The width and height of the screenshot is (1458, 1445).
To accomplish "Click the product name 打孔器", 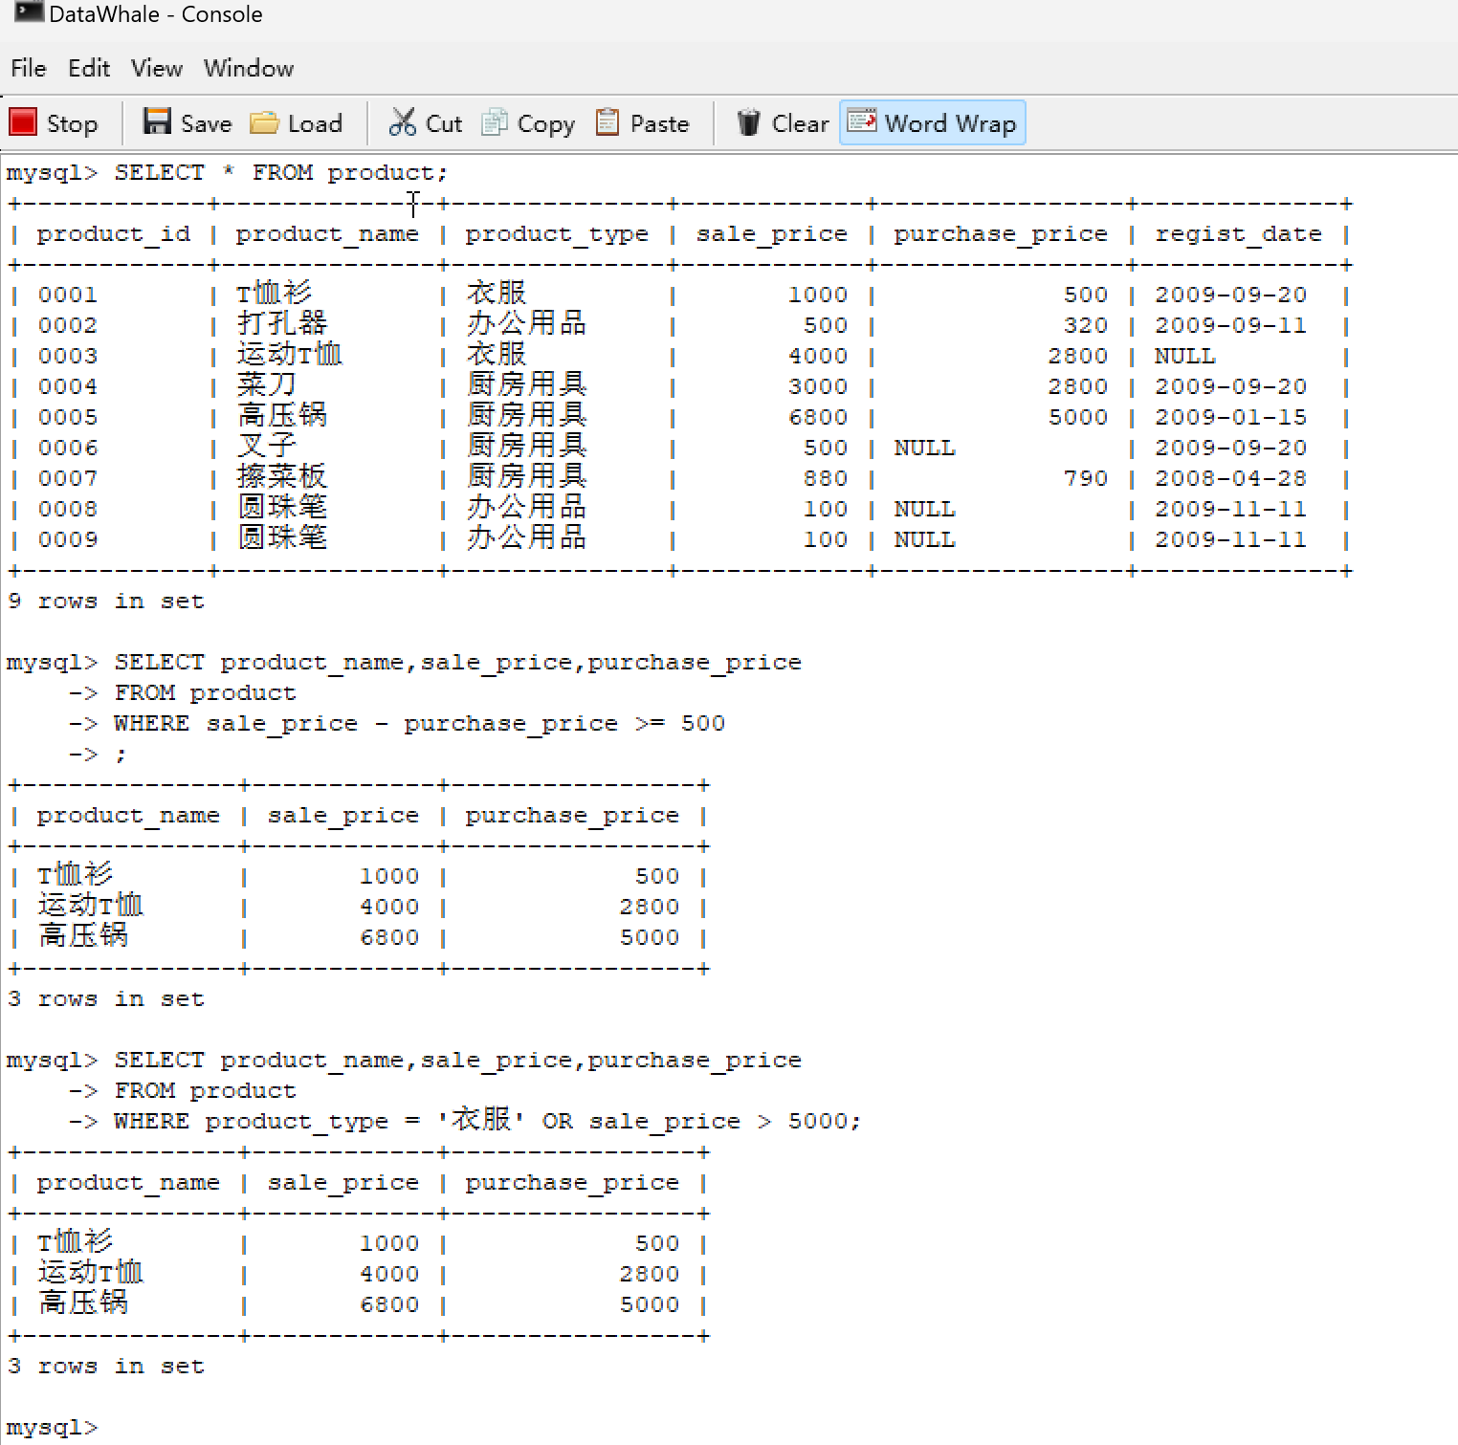I will pos(282,323).
